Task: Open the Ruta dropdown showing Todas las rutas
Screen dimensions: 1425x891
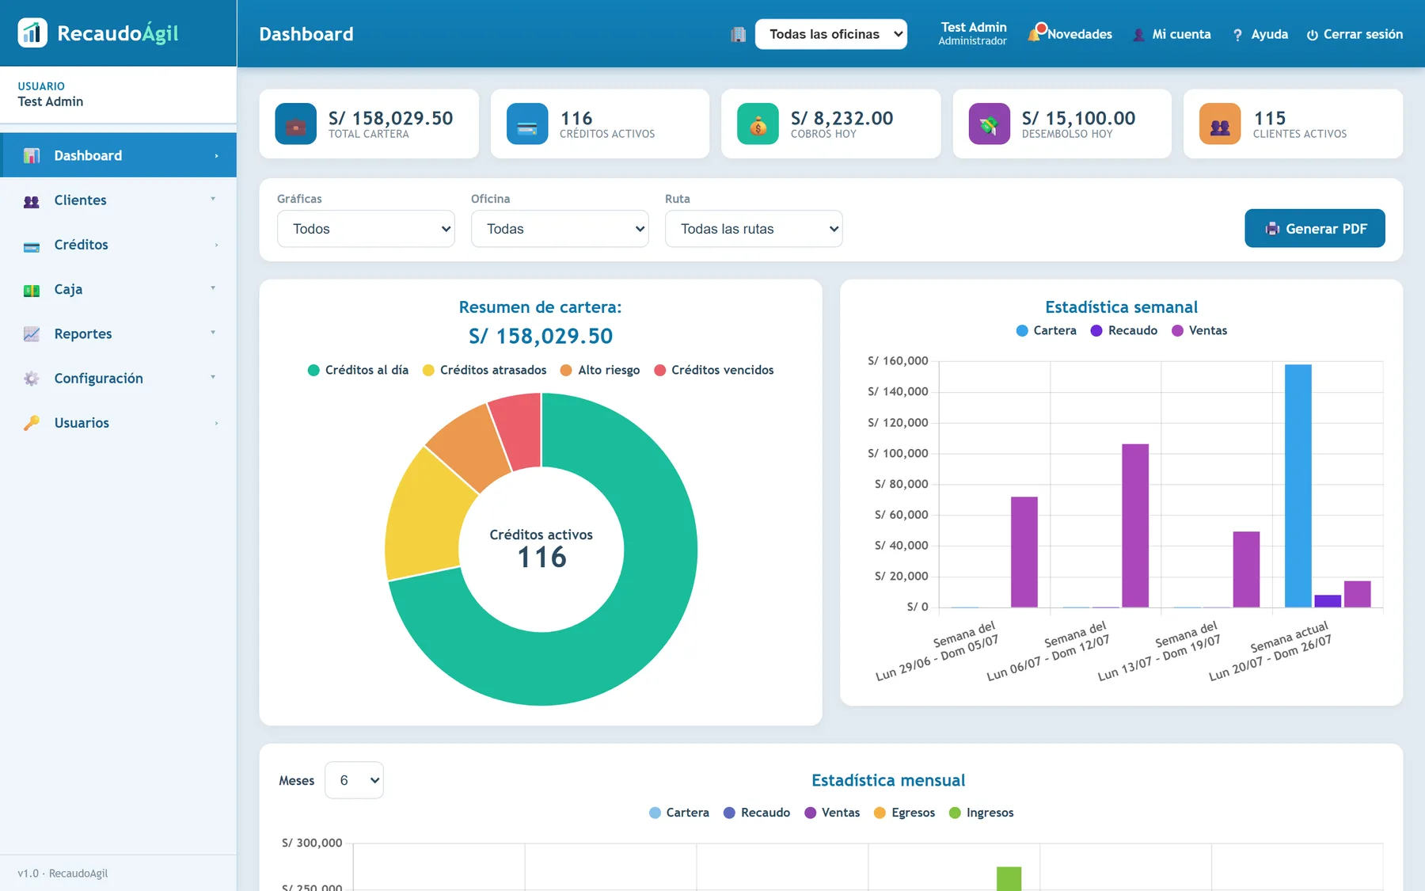Action: 754,229
